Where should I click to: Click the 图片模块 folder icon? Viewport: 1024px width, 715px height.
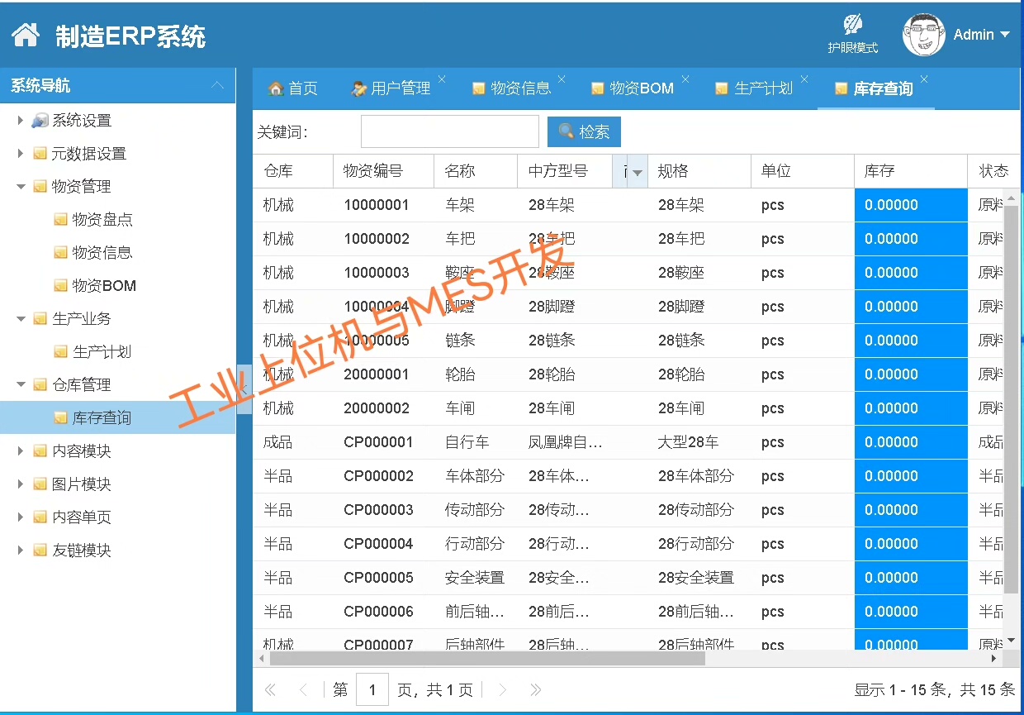(x=40, y=484)
